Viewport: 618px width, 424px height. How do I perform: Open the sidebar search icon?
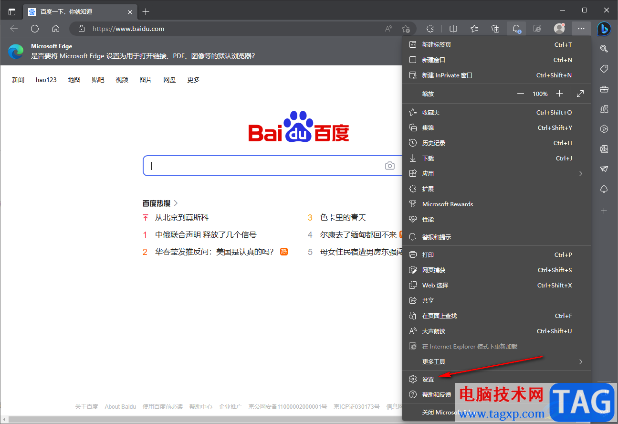(x=604, y=48)
